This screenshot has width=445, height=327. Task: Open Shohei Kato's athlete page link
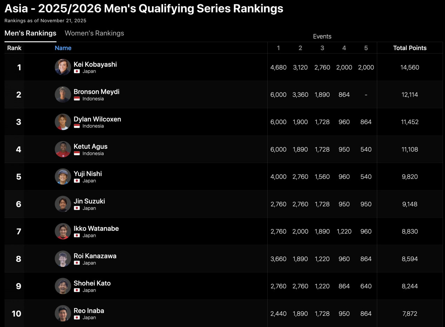92,283
